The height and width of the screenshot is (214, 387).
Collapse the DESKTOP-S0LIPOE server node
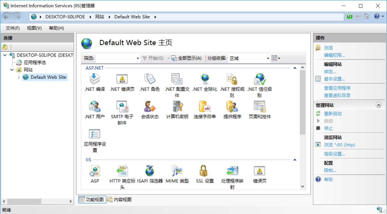pos(5,55)
